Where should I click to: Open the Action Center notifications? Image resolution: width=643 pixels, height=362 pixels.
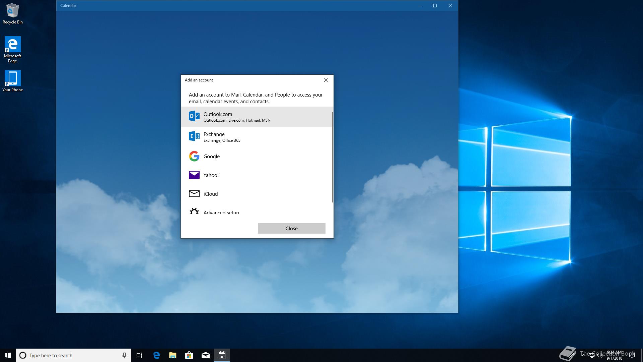[632, 355]
